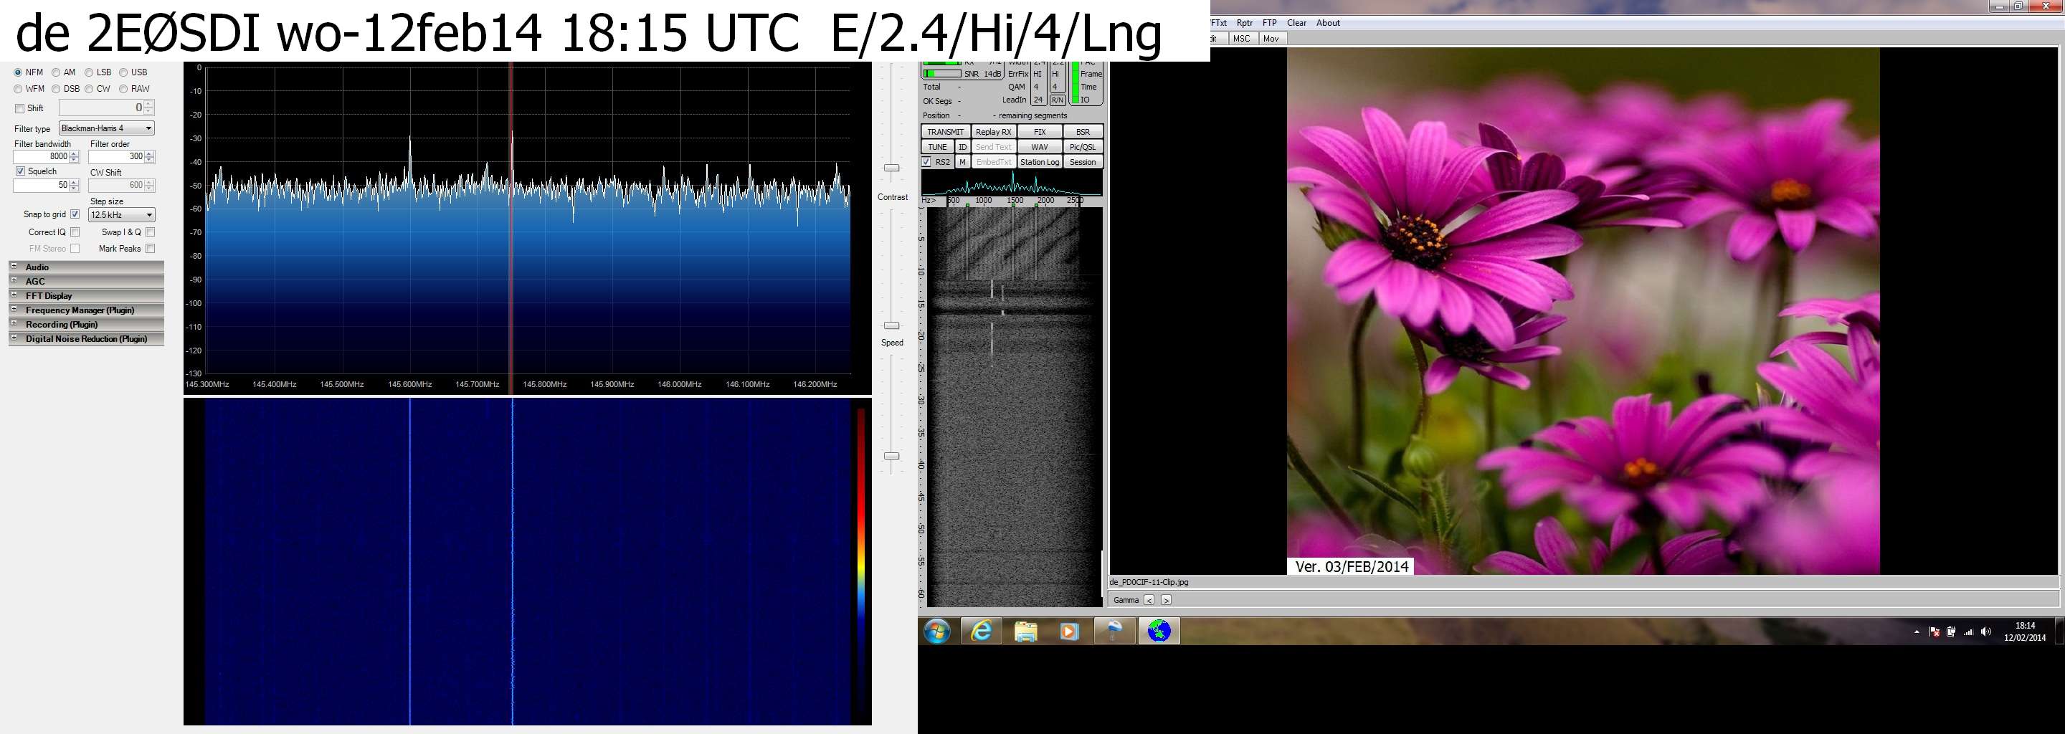Open Windows Media Player from the taskbar
Viewport: 2065px width, 734px height.
click(1068, 631)
